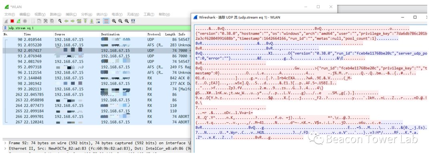Click the Info column header
The width and height of the screenshot is (432, 157).
point(184,34)
